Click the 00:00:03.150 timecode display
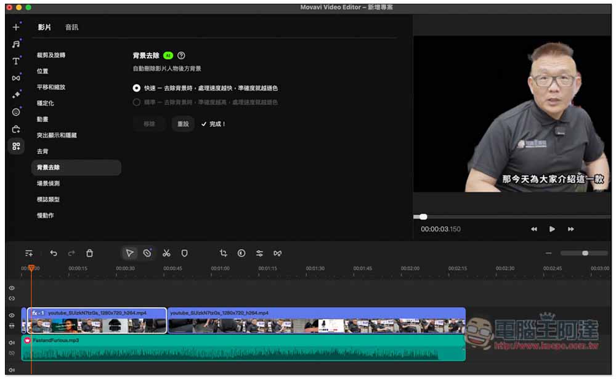The width and height of the screenshot is (616, 379). pyautogui.click(x=440, y=229)
